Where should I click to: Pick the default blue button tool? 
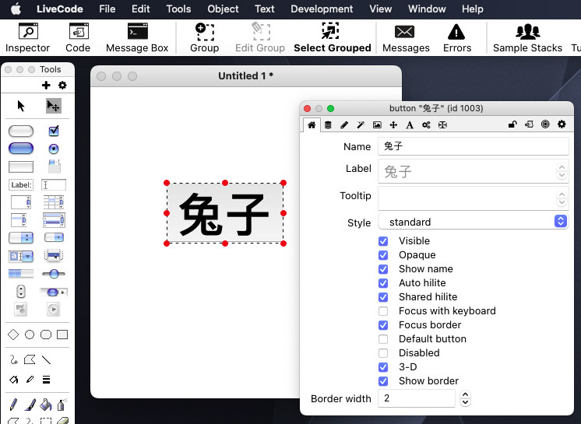(x=21, y=149)
